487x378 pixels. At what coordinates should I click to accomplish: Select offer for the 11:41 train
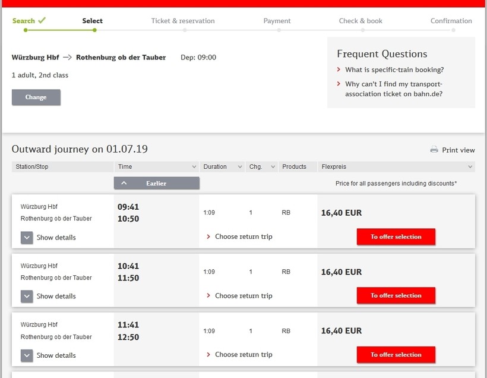click(x=396, y=355)
